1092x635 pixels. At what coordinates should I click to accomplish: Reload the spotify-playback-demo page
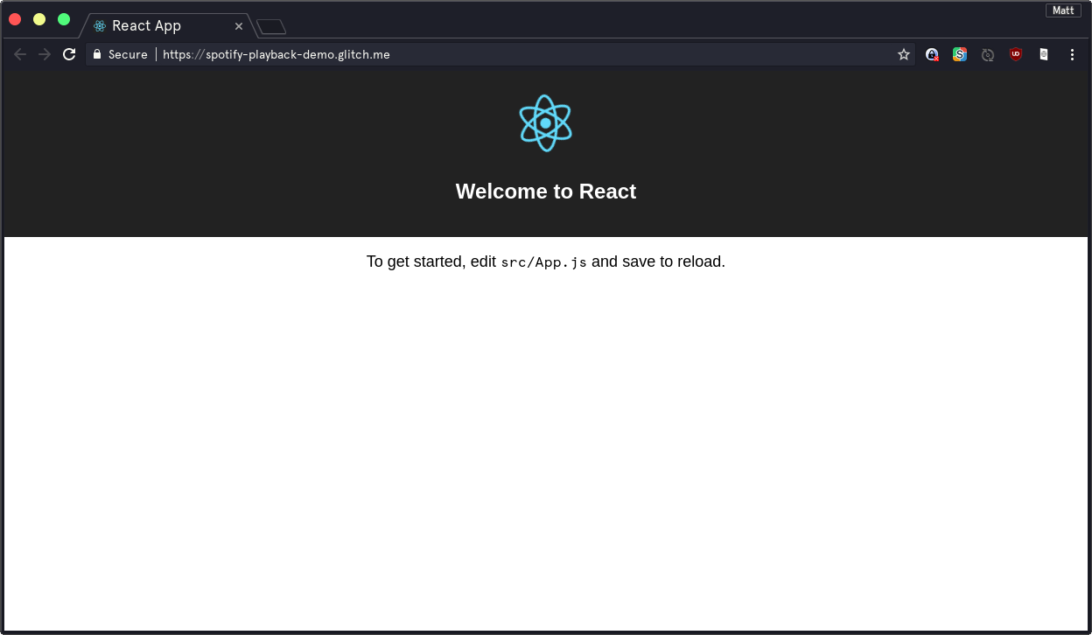(x=69, y=54)
